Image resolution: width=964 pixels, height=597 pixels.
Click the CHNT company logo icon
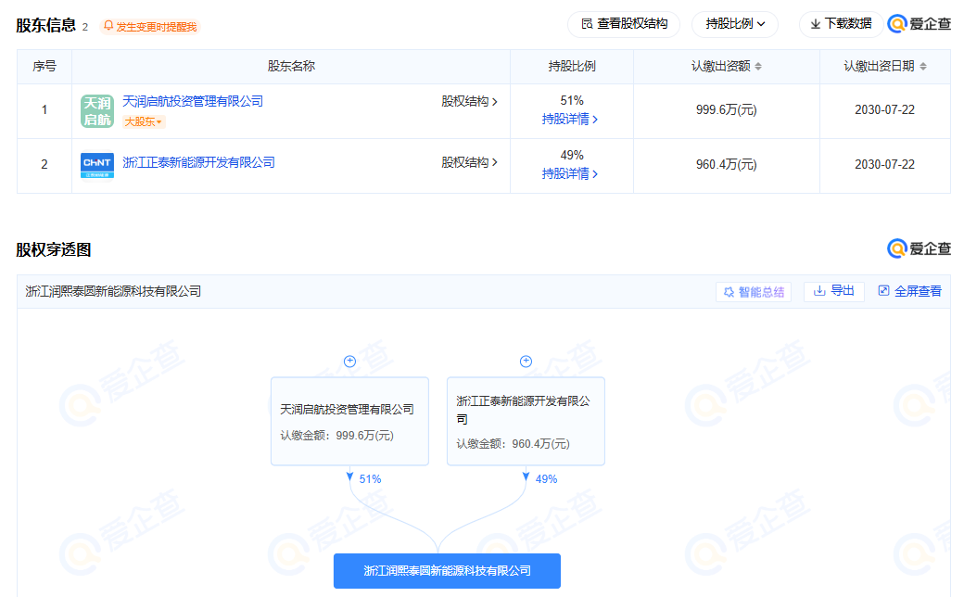pyautogui.click(x=97, y=165)
